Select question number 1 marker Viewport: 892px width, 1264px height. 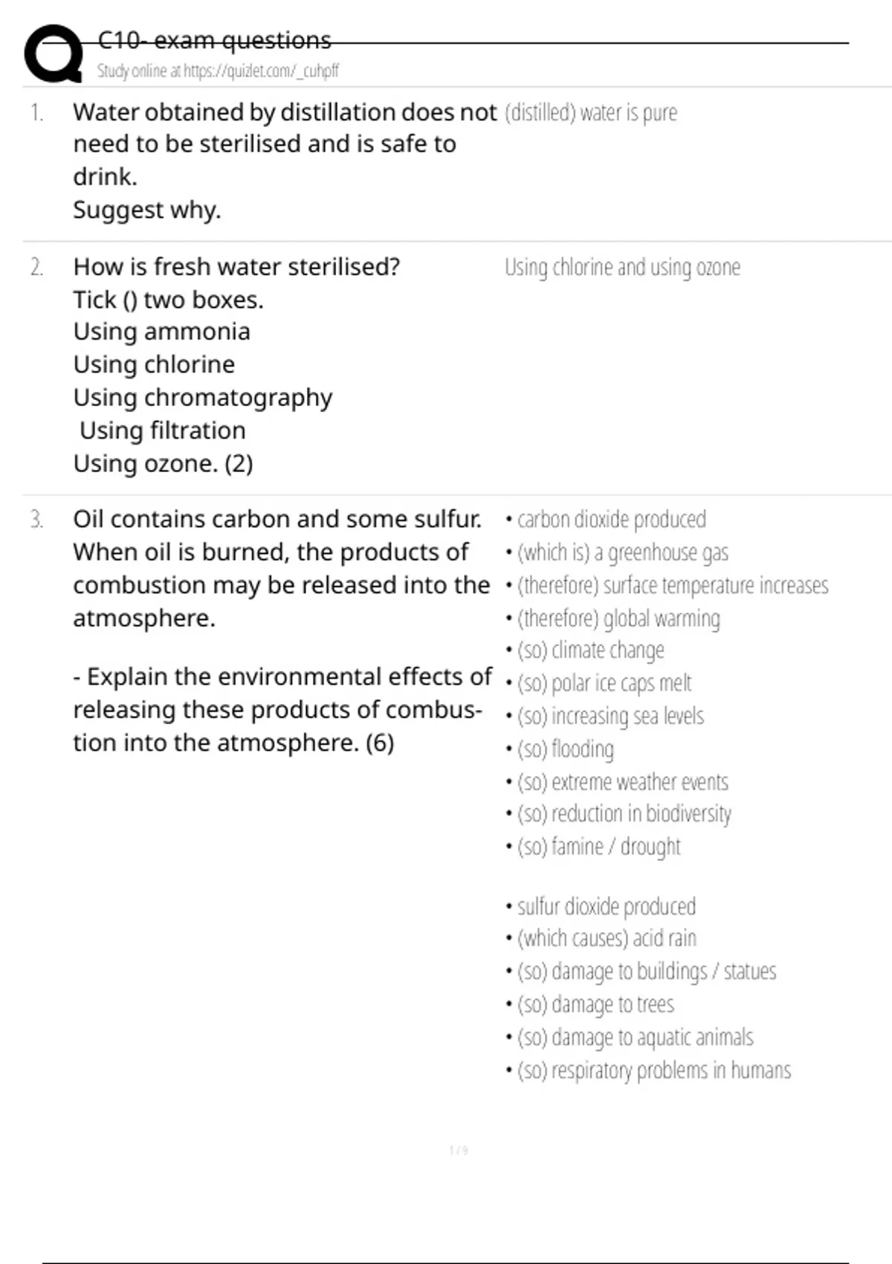point(36,113)
